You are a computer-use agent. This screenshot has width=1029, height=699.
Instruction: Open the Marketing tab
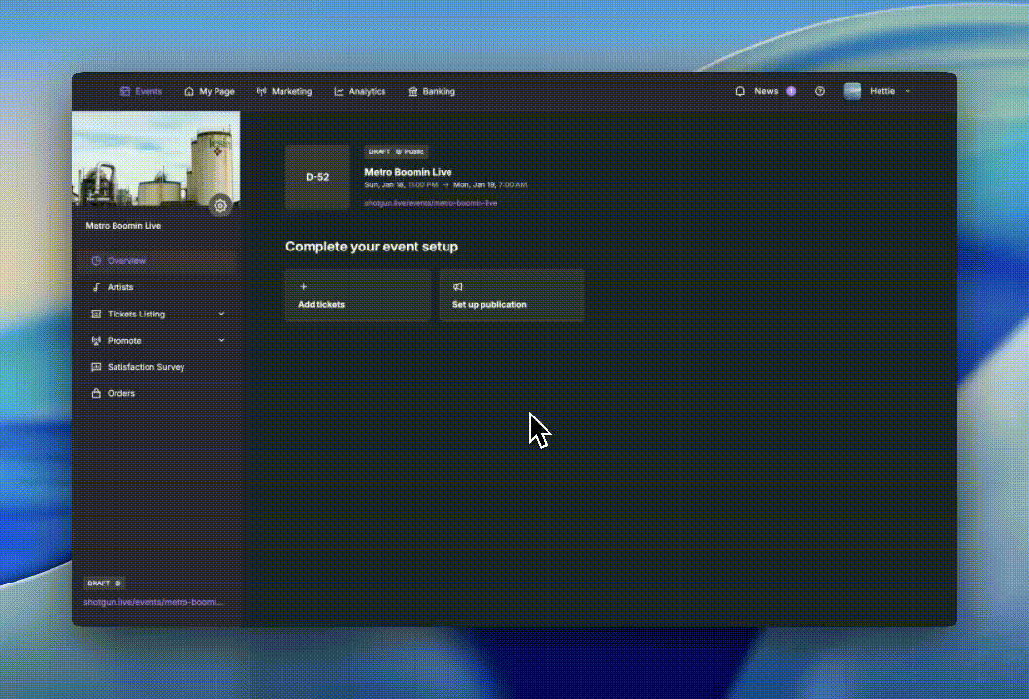[x=284, y=92]
